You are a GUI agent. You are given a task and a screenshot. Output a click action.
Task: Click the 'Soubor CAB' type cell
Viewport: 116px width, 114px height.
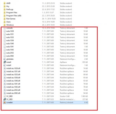(65, 96)
